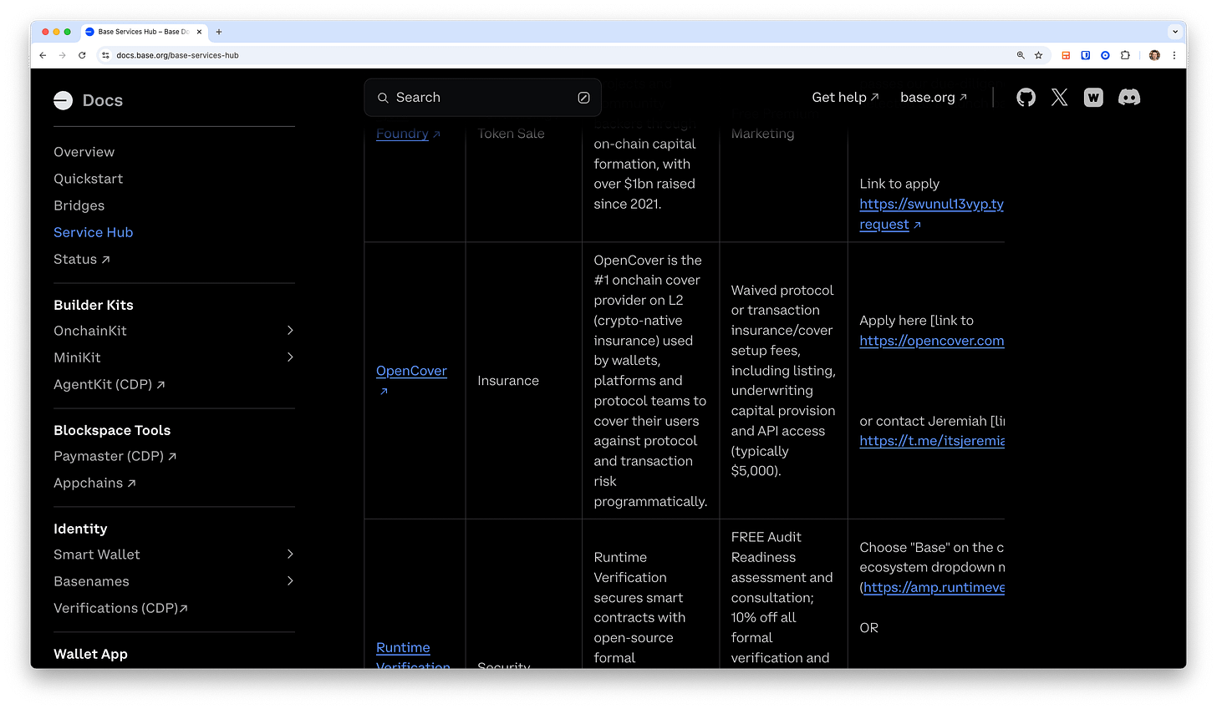Open the Warpcast W icon link
This screenshot has width=1217, height=709.
click(1093, 98)
